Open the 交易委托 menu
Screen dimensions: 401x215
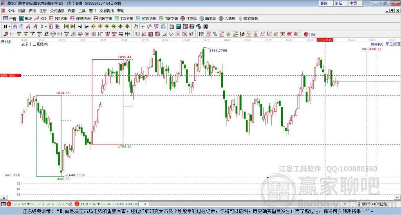[x=107, y=11]
